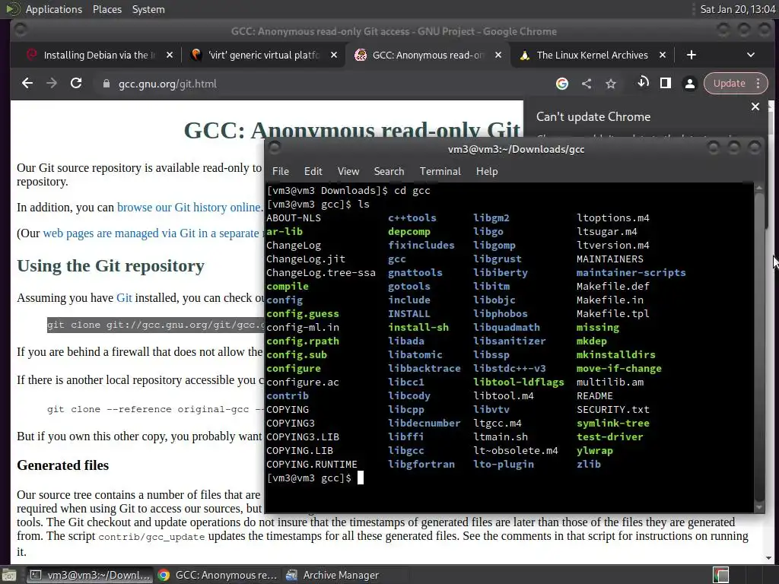Click 'lto-plugin' in terminal listing
Image resolution: width=779 pixels, height=584 pixels.
504,465
